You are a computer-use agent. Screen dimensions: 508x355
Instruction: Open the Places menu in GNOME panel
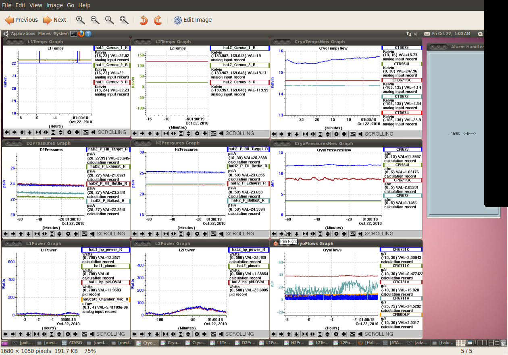tap(44, 34)
